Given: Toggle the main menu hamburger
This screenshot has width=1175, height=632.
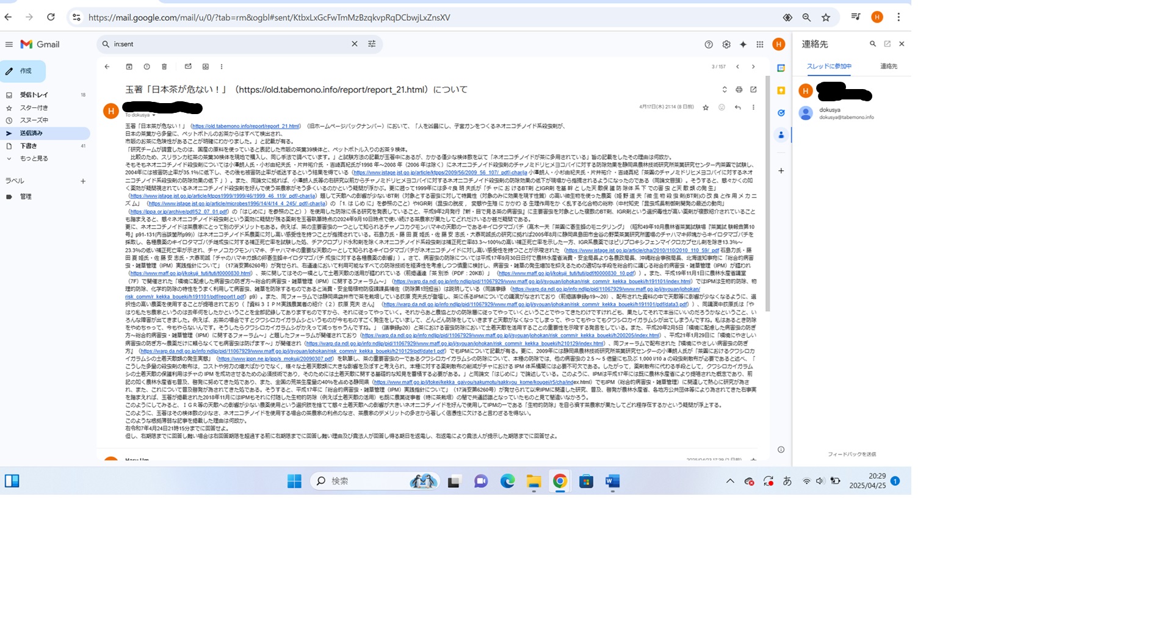Looking at the screenshot, I should point(9,45).
